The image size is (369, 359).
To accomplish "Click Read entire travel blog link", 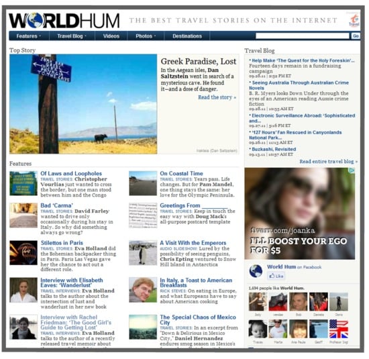I will [x=328, y=162].
